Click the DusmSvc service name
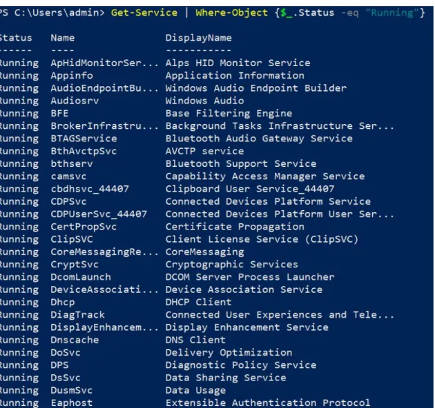This screenshot has width=435, height=408. pyautogui.click(x=72, y=391)
